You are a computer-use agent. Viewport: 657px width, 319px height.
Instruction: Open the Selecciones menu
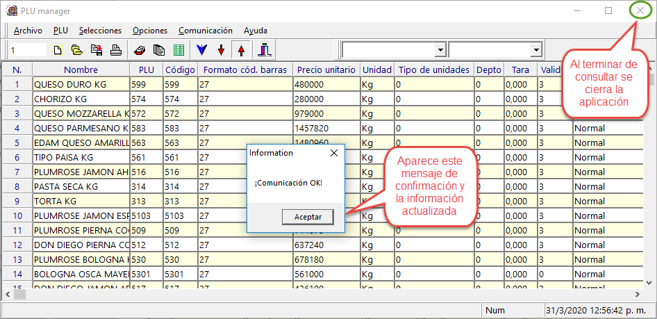(100, 31)
